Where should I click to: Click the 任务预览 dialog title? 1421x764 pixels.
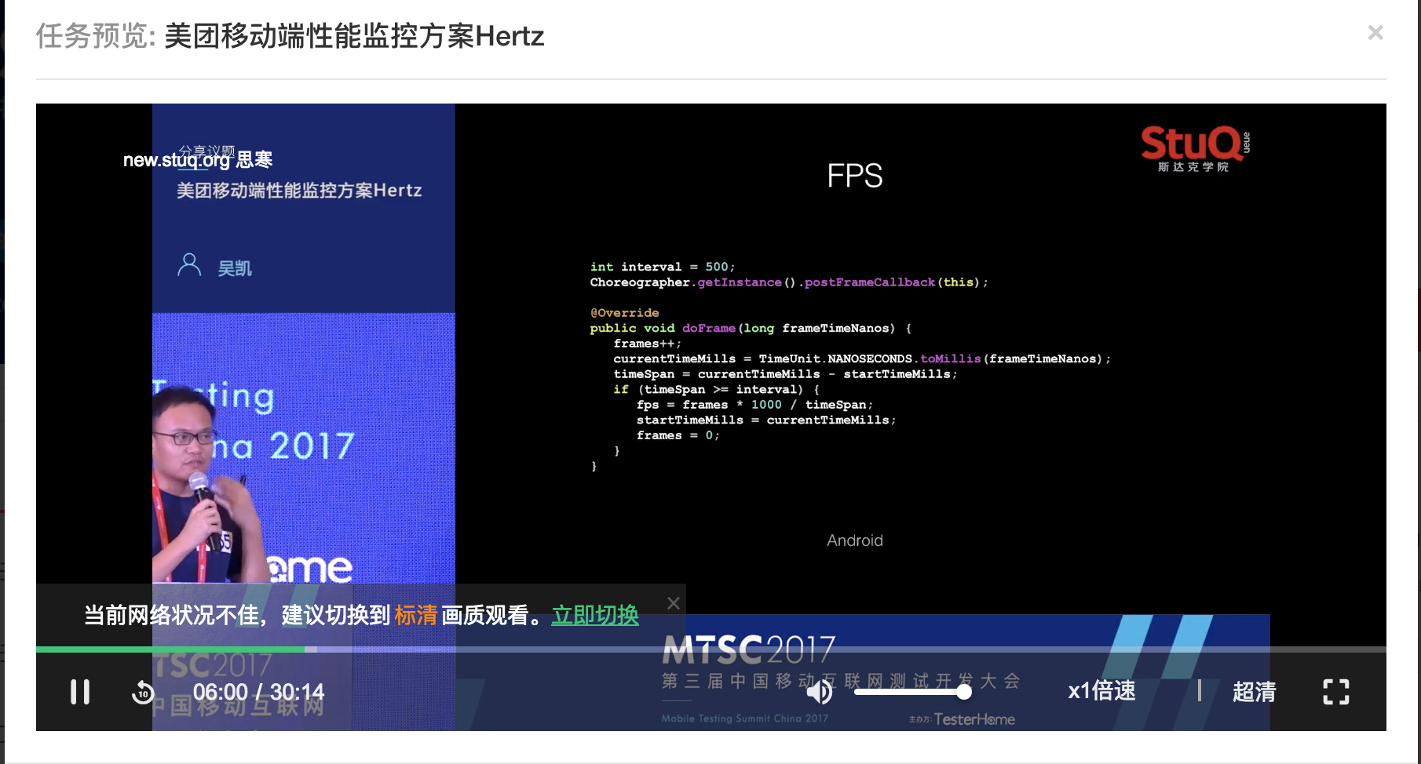[290, 36]
